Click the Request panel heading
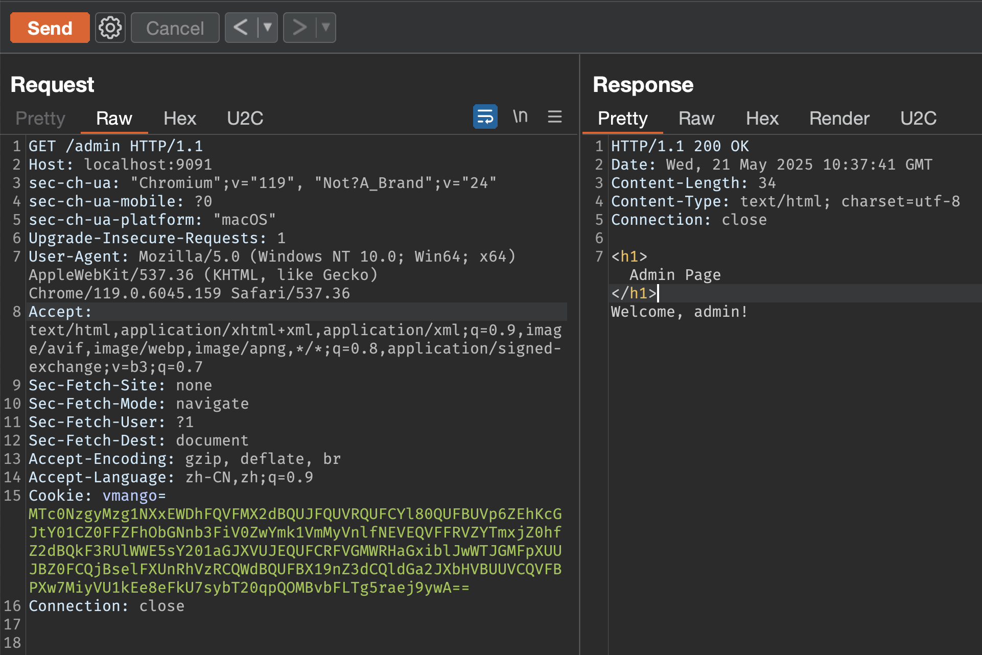The width and height of the screenshot is (982, 655). coord(53,85)
